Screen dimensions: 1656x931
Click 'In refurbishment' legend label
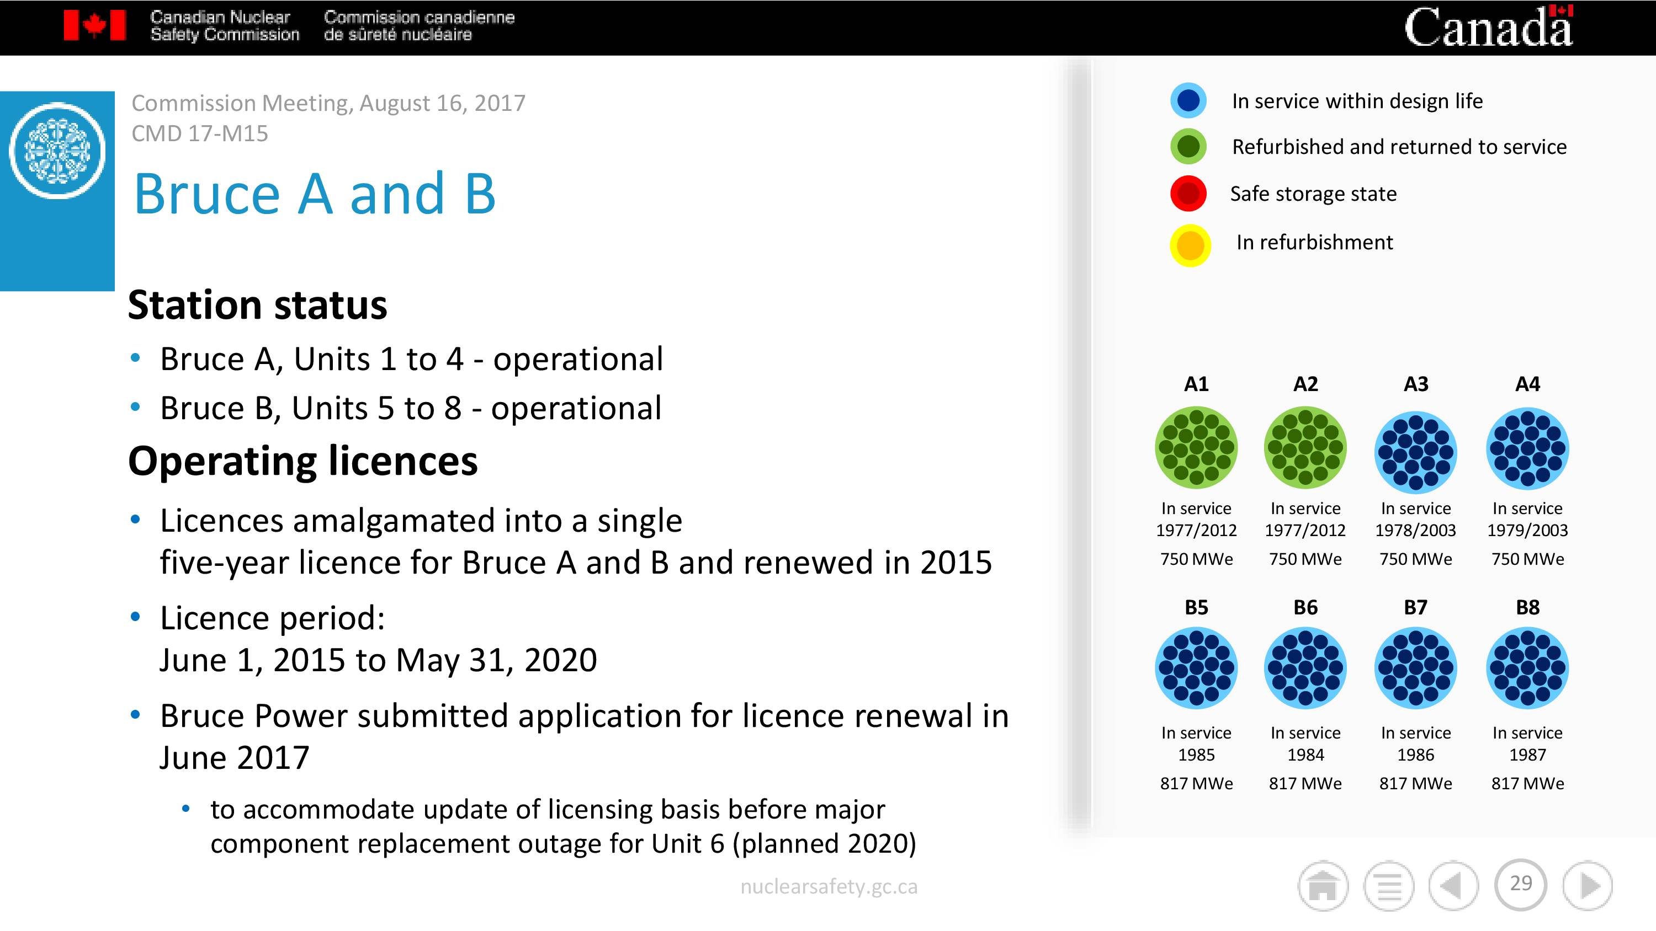pos(1315,242)
